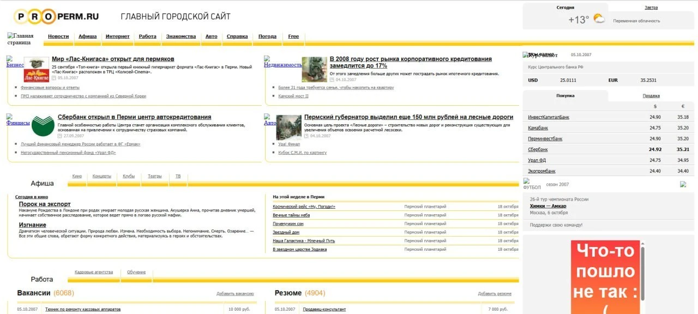Image resolution: width=698 pixels, height=314 pixels.
Task: Open the Почемучкин сон event
Action: tap(288, 224)
